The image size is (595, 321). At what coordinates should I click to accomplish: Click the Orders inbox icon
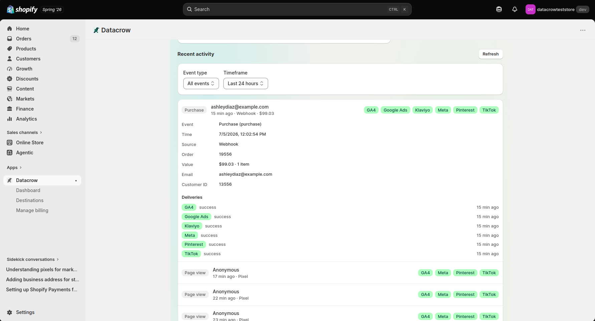pos(10,39)
